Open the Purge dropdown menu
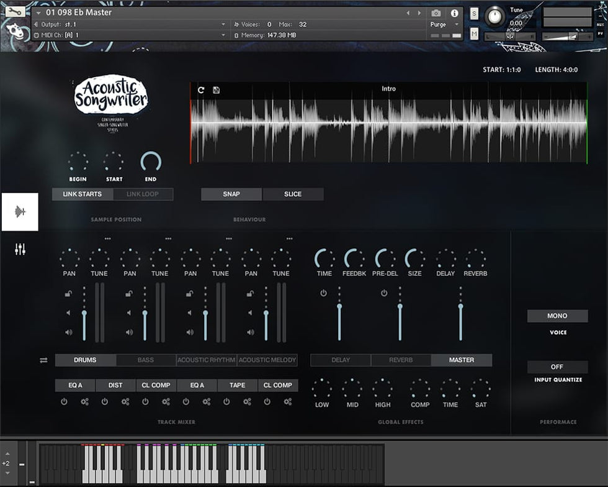608x487 pixels. (442, 25)
